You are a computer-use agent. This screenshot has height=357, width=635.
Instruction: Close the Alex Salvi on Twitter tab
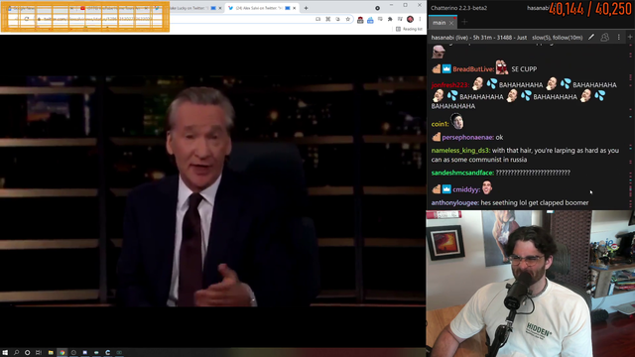tap(295, 8)
